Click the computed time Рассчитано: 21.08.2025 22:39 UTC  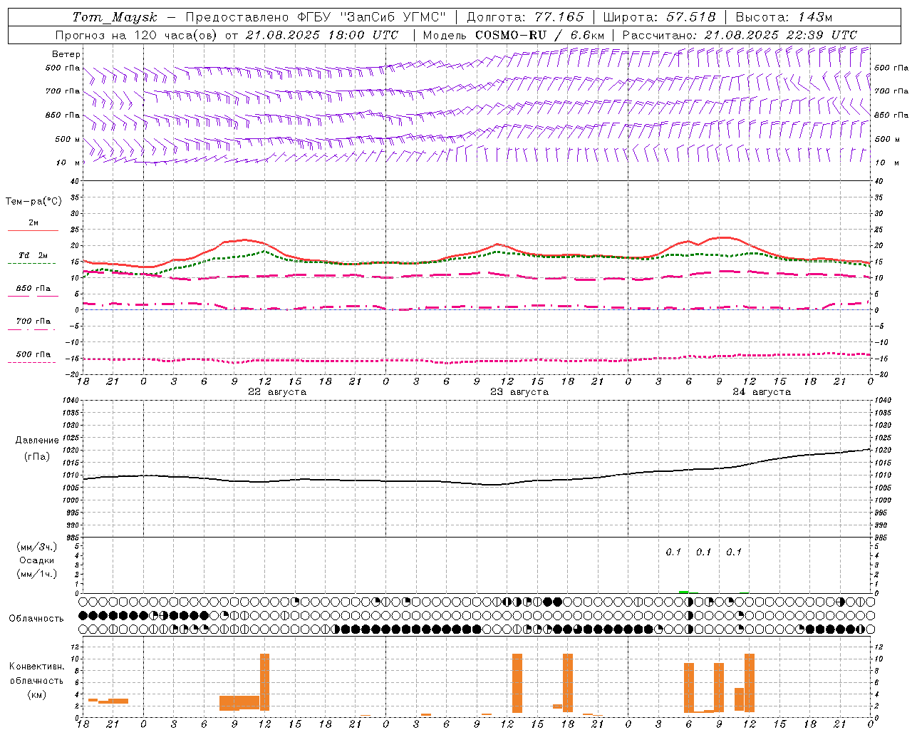tap(740, 35)
